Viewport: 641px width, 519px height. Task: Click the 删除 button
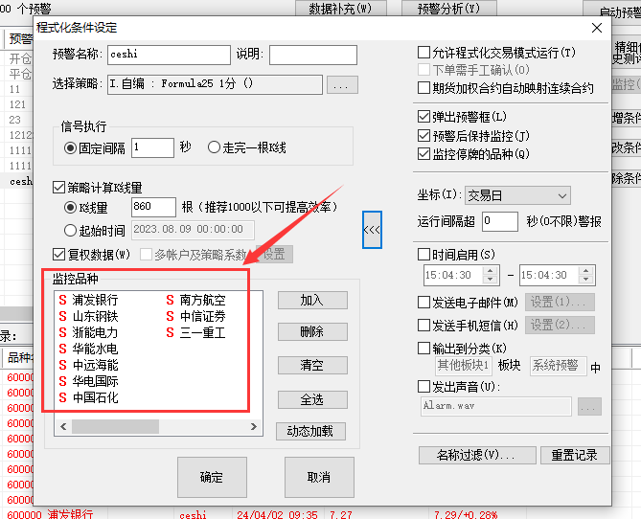(x=312, y=332)
